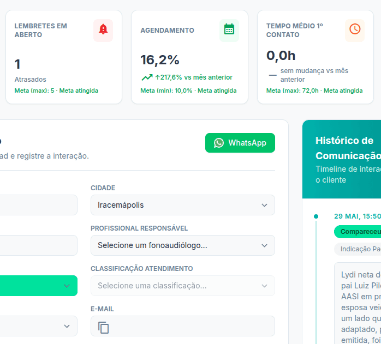The width and height of the screenshot is (381, 344).
Task: Open WhatsApp conversation button
Action: click(x=240, y=143)
